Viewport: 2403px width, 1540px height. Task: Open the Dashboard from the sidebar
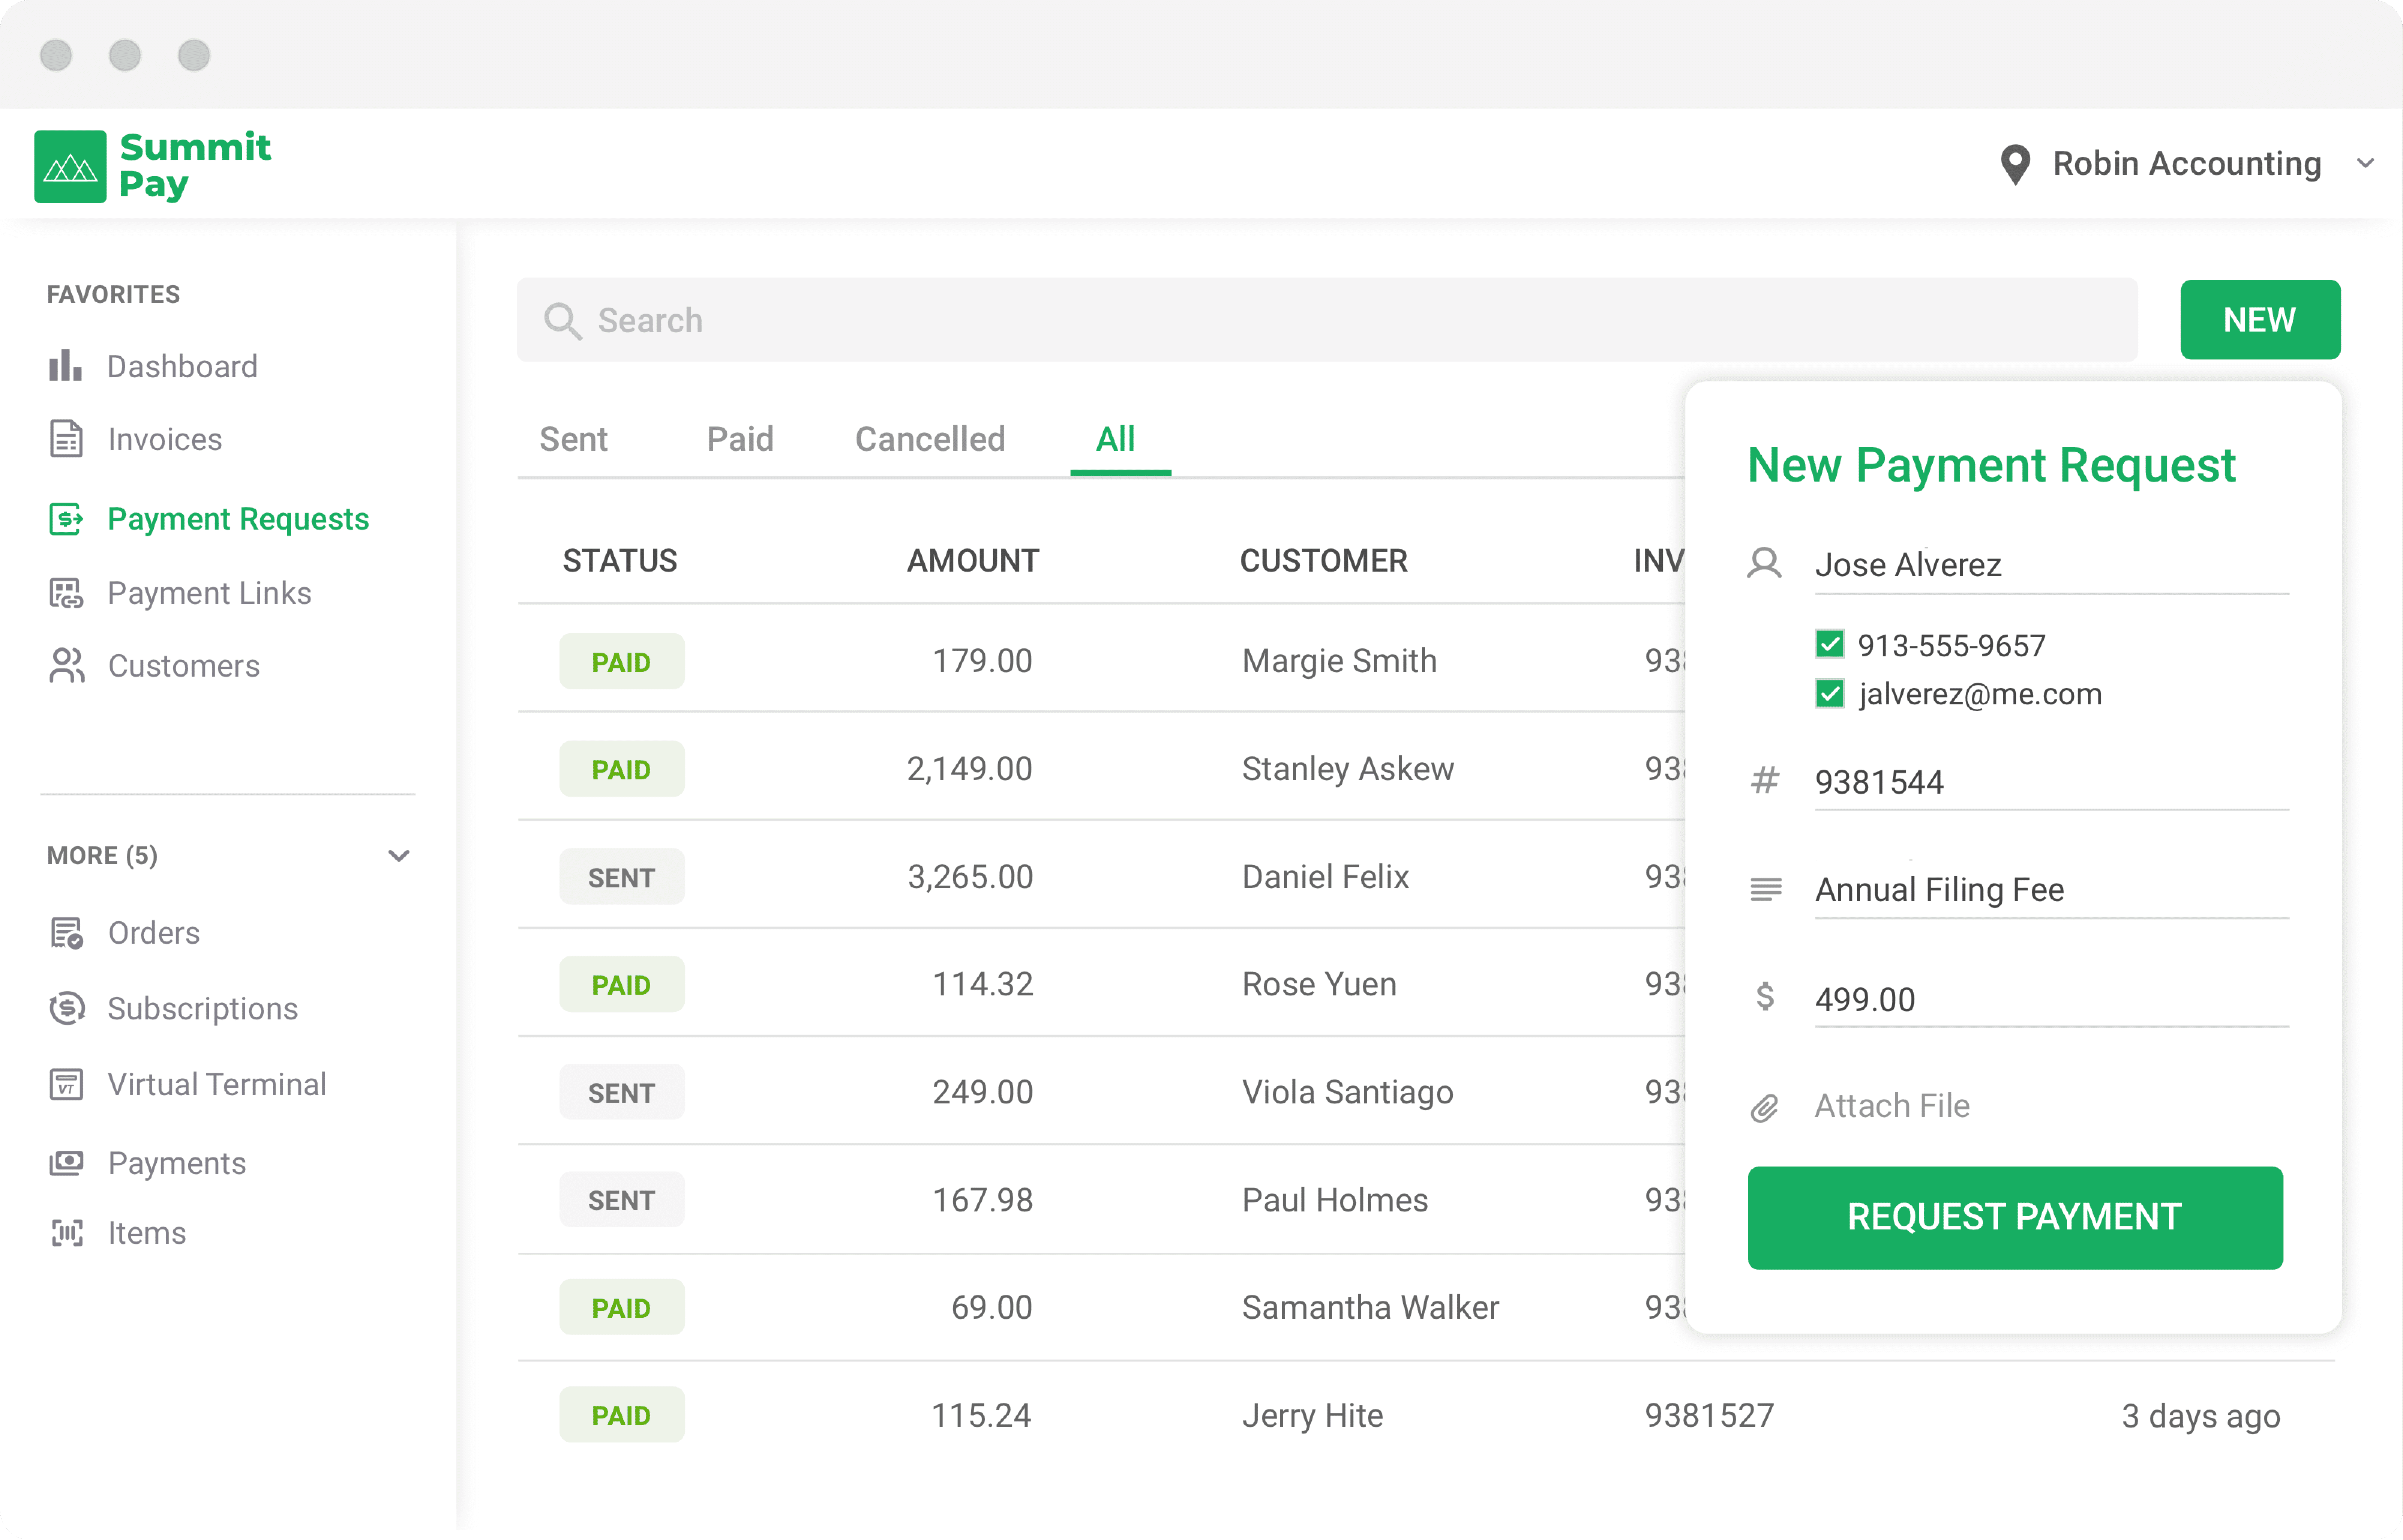point(181,366)
